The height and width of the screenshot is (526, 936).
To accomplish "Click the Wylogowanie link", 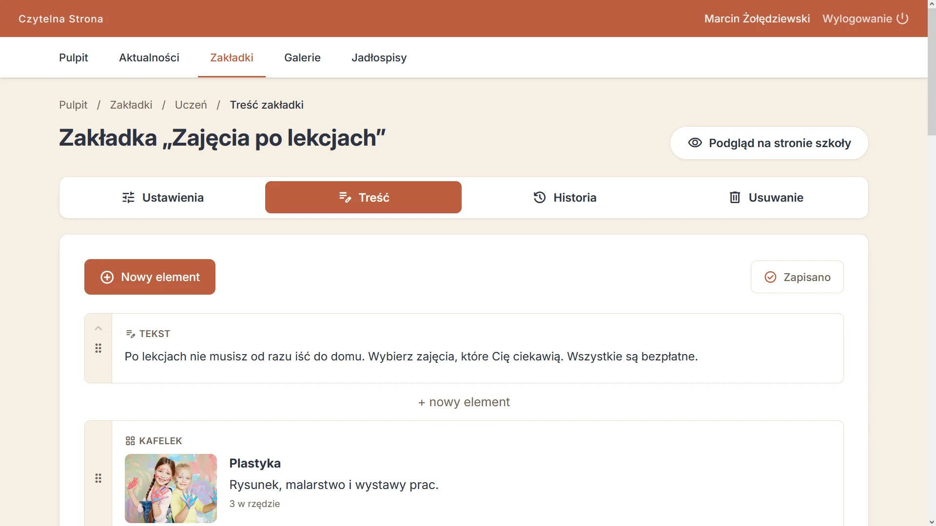I will coord(865,19).
